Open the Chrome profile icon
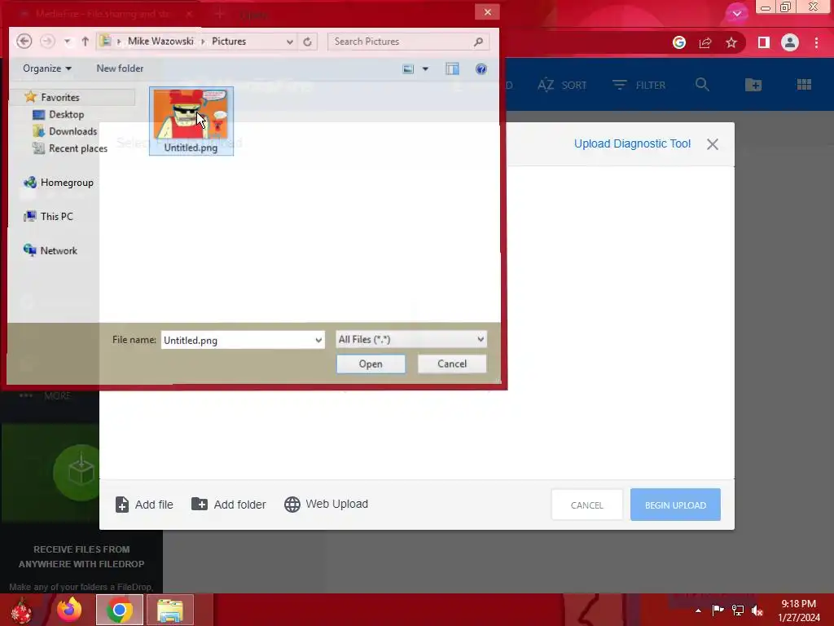Image resolution: width=834 pixels, height=626 pixels. tap(790, 42)
